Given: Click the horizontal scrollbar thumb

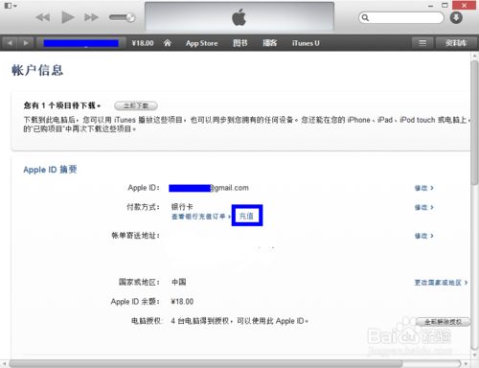Looking at the screenshot, I should click(x=206, y=363).
